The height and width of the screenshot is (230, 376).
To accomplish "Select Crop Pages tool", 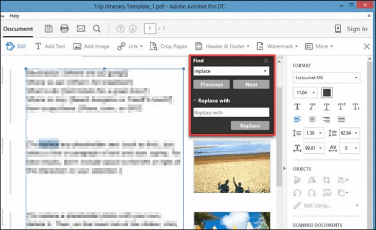I will click(168, 46).
